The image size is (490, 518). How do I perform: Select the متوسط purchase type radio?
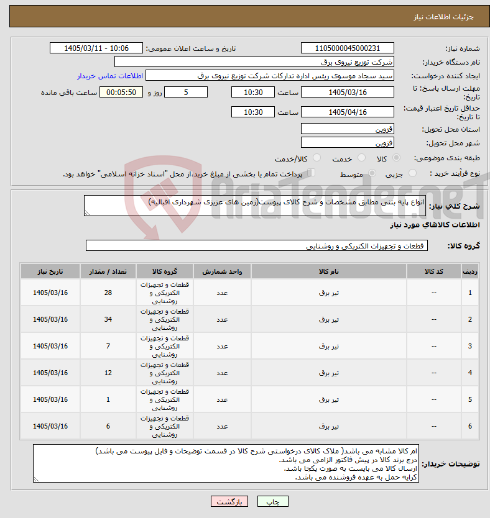(372, 173)
